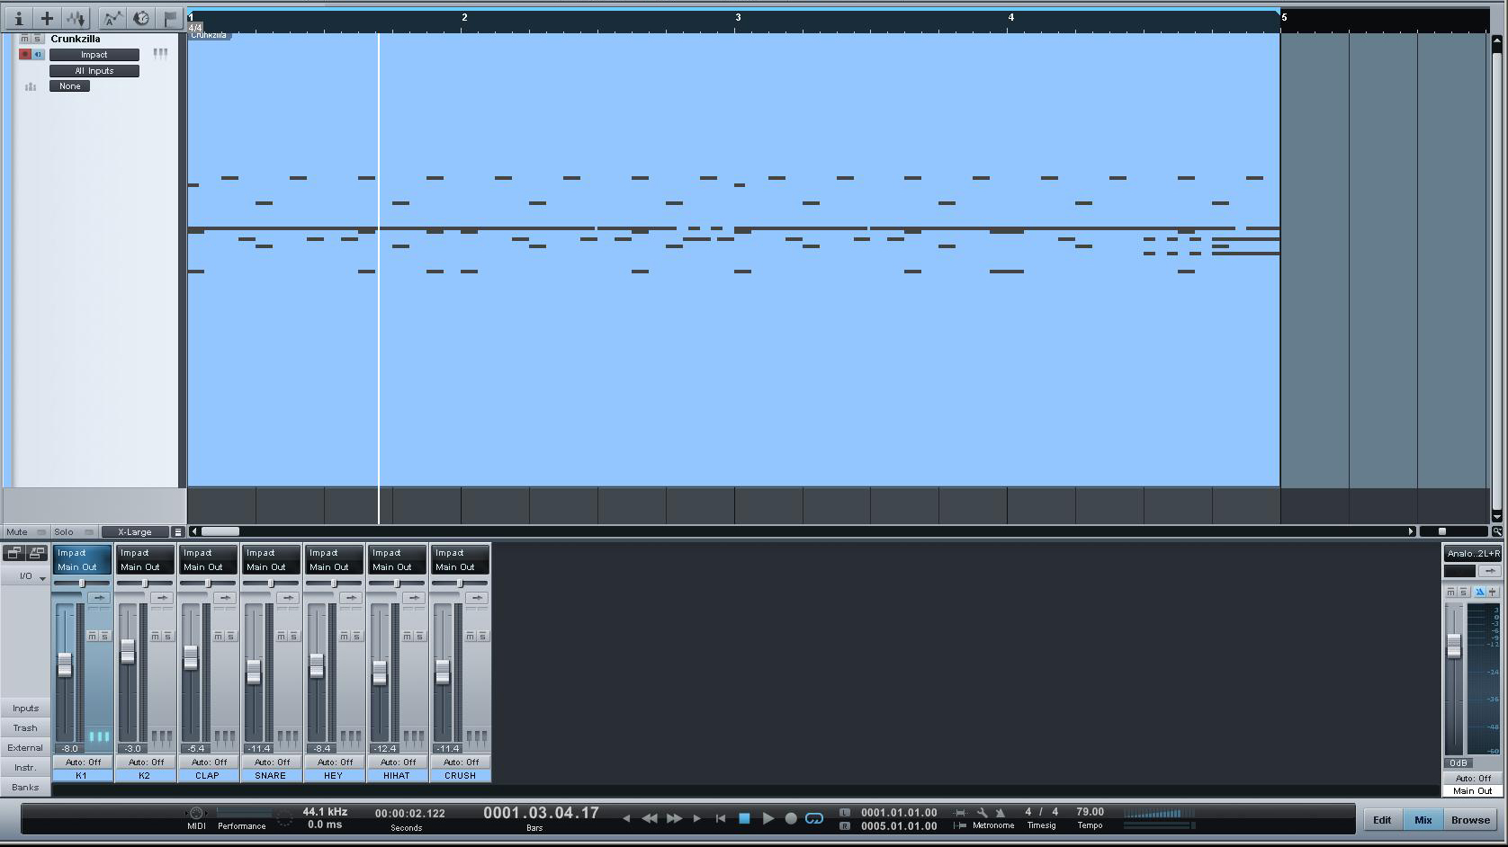This screenshot has width=1508, height=847.
Task: Open the X-Large track height dropdown
Action: point(135,532)
